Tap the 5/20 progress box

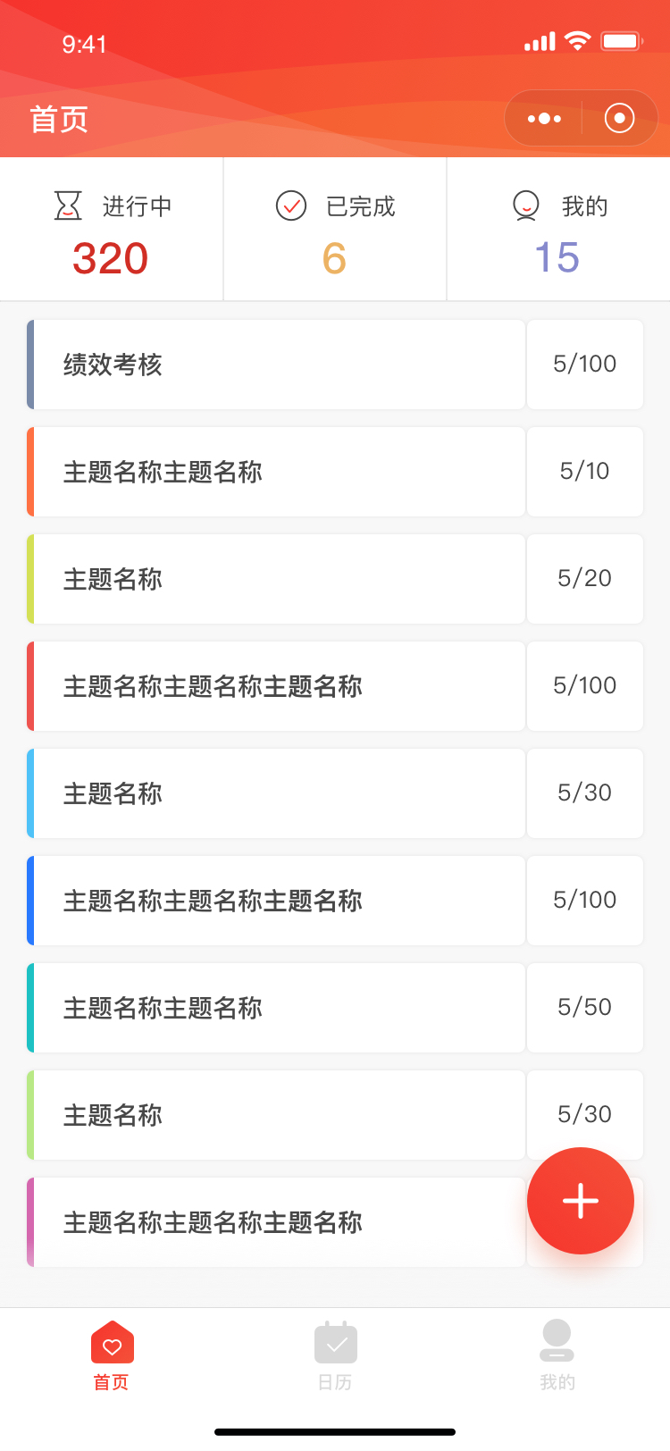point(585,579)
